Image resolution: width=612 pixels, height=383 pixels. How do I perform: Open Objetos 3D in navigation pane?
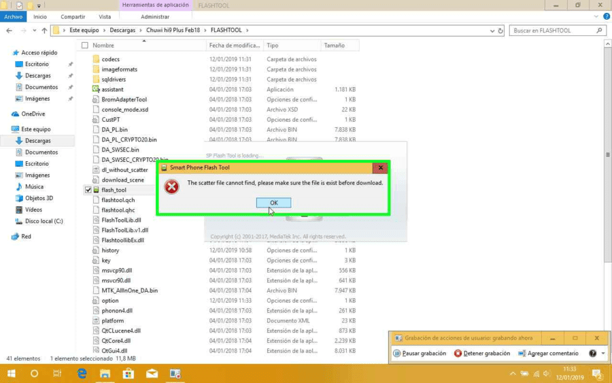click(39, 198)
